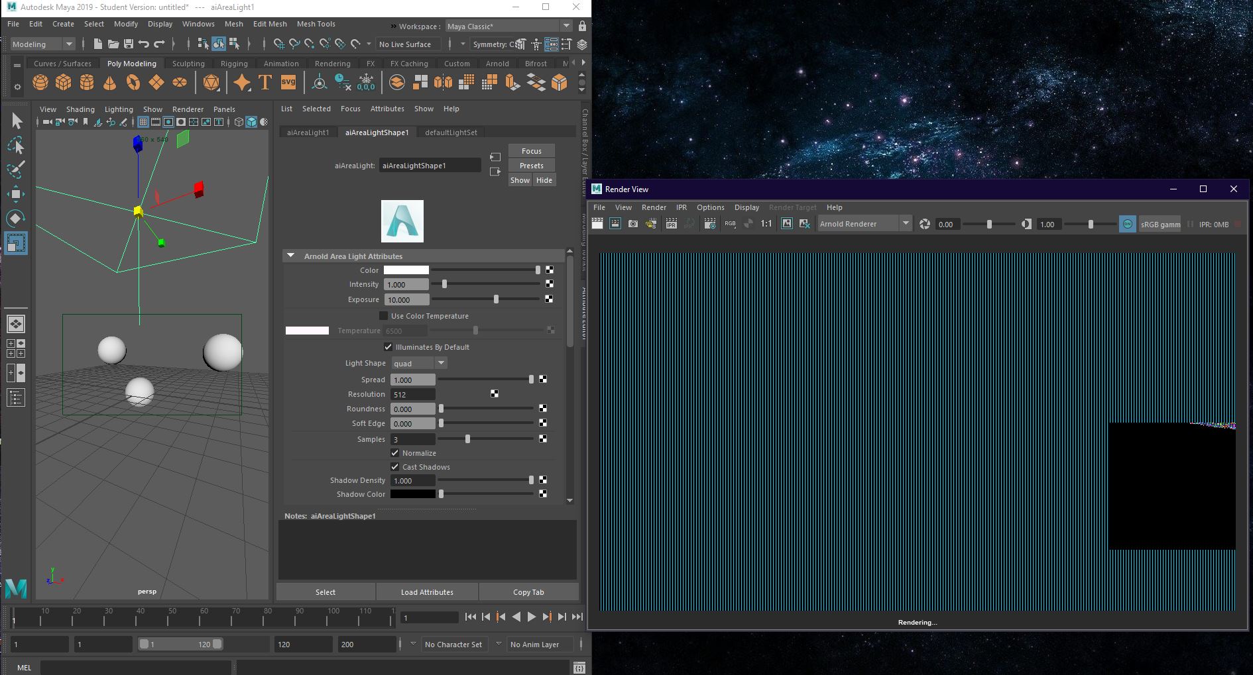Viewport: 1253px width, 675px height.
Task: Open the Arnold Renderer dropdown in Render View
Action: click(x=865, y=224)
